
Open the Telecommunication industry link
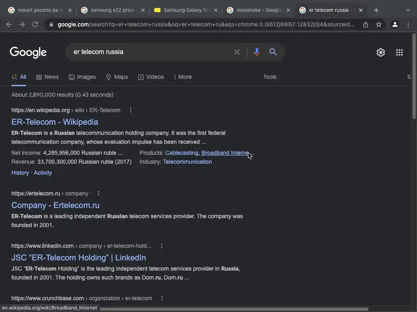pos(187,162)
